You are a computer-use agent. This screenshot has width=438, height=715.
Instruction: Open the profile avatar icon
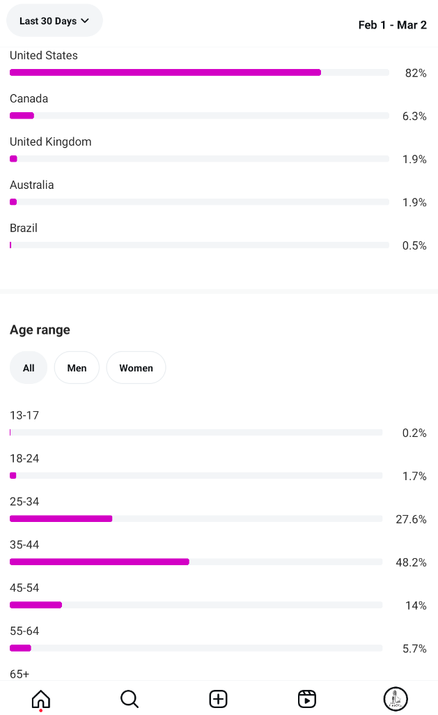click(x=396, y=698)
